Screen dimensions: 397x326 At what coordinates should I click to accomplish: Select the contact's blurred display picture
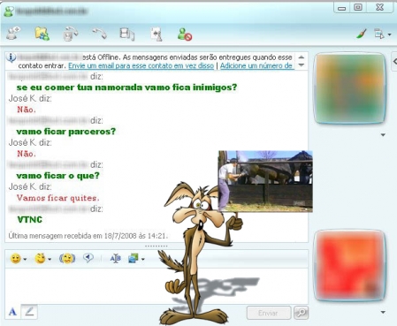pyautogui.click(x=350, y=88)
